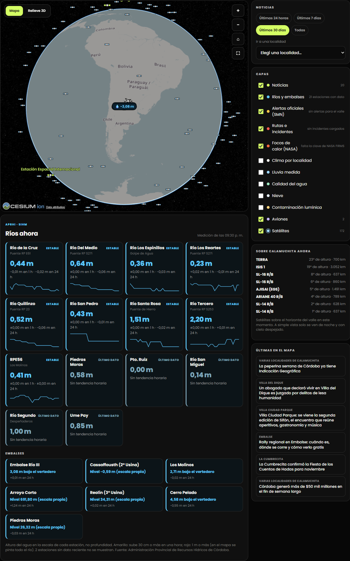Zoom in with the plus map button
Screen dimensions: 350x561
click(238, 11)
